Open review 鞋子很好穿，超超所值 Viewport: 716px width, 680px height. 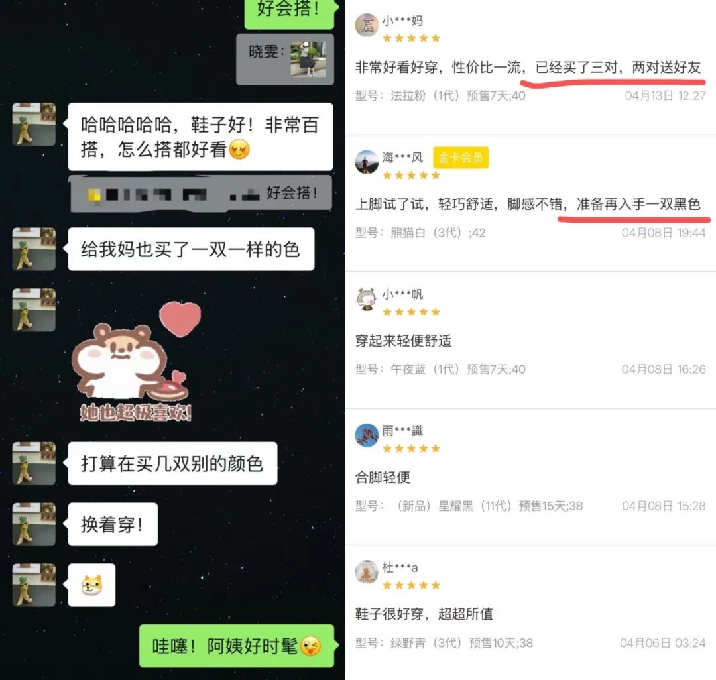[424, 614]
